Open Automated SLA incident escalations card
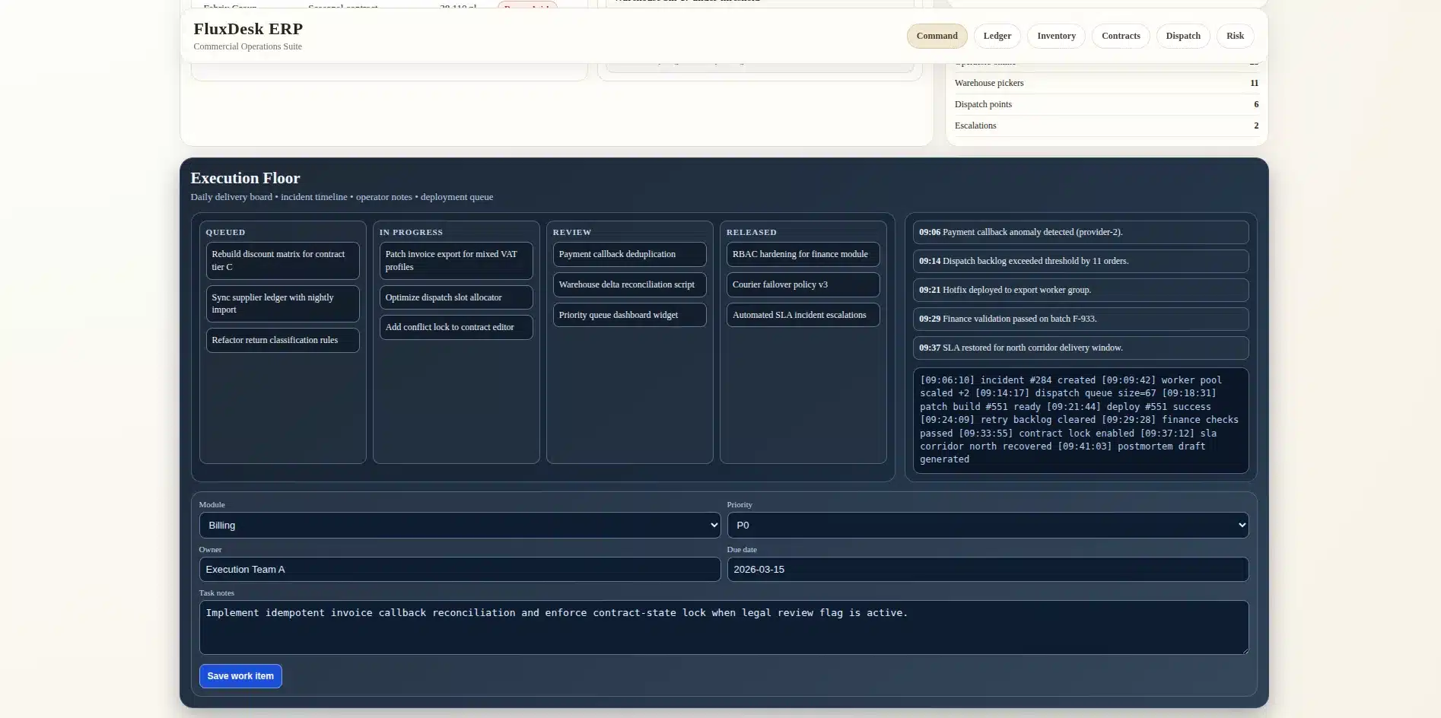 click(803, 315)
